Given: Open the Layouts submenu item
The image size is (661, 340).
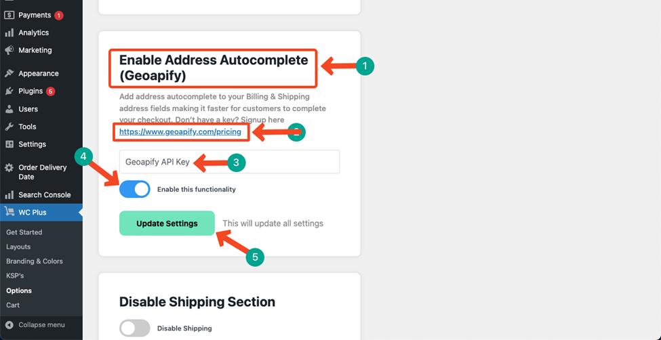Looking at the screenshot, I should 18,247.
